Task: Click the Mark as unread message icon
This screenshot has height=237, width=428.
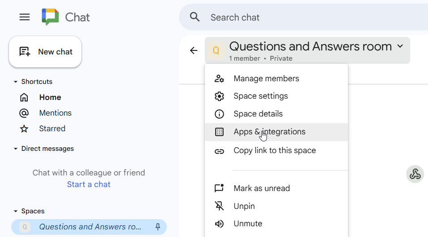Action: tap(219, 188)
